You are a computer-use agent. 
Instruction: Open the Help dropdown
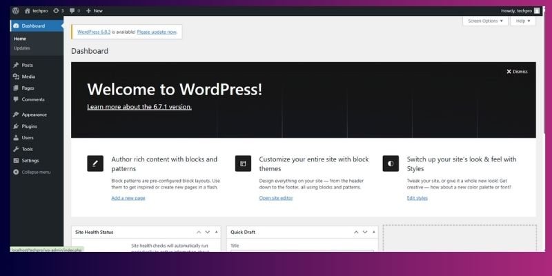523,21
